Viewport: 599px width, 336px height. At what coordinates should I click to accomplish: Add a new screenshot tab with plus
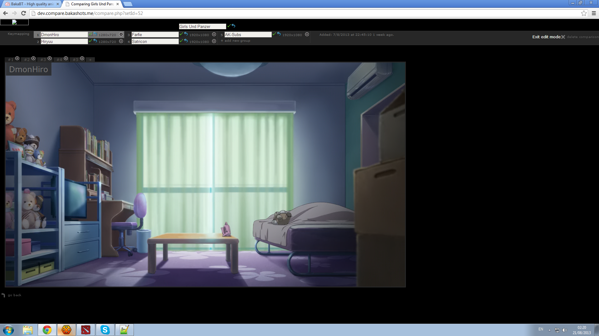coord(90,60)
